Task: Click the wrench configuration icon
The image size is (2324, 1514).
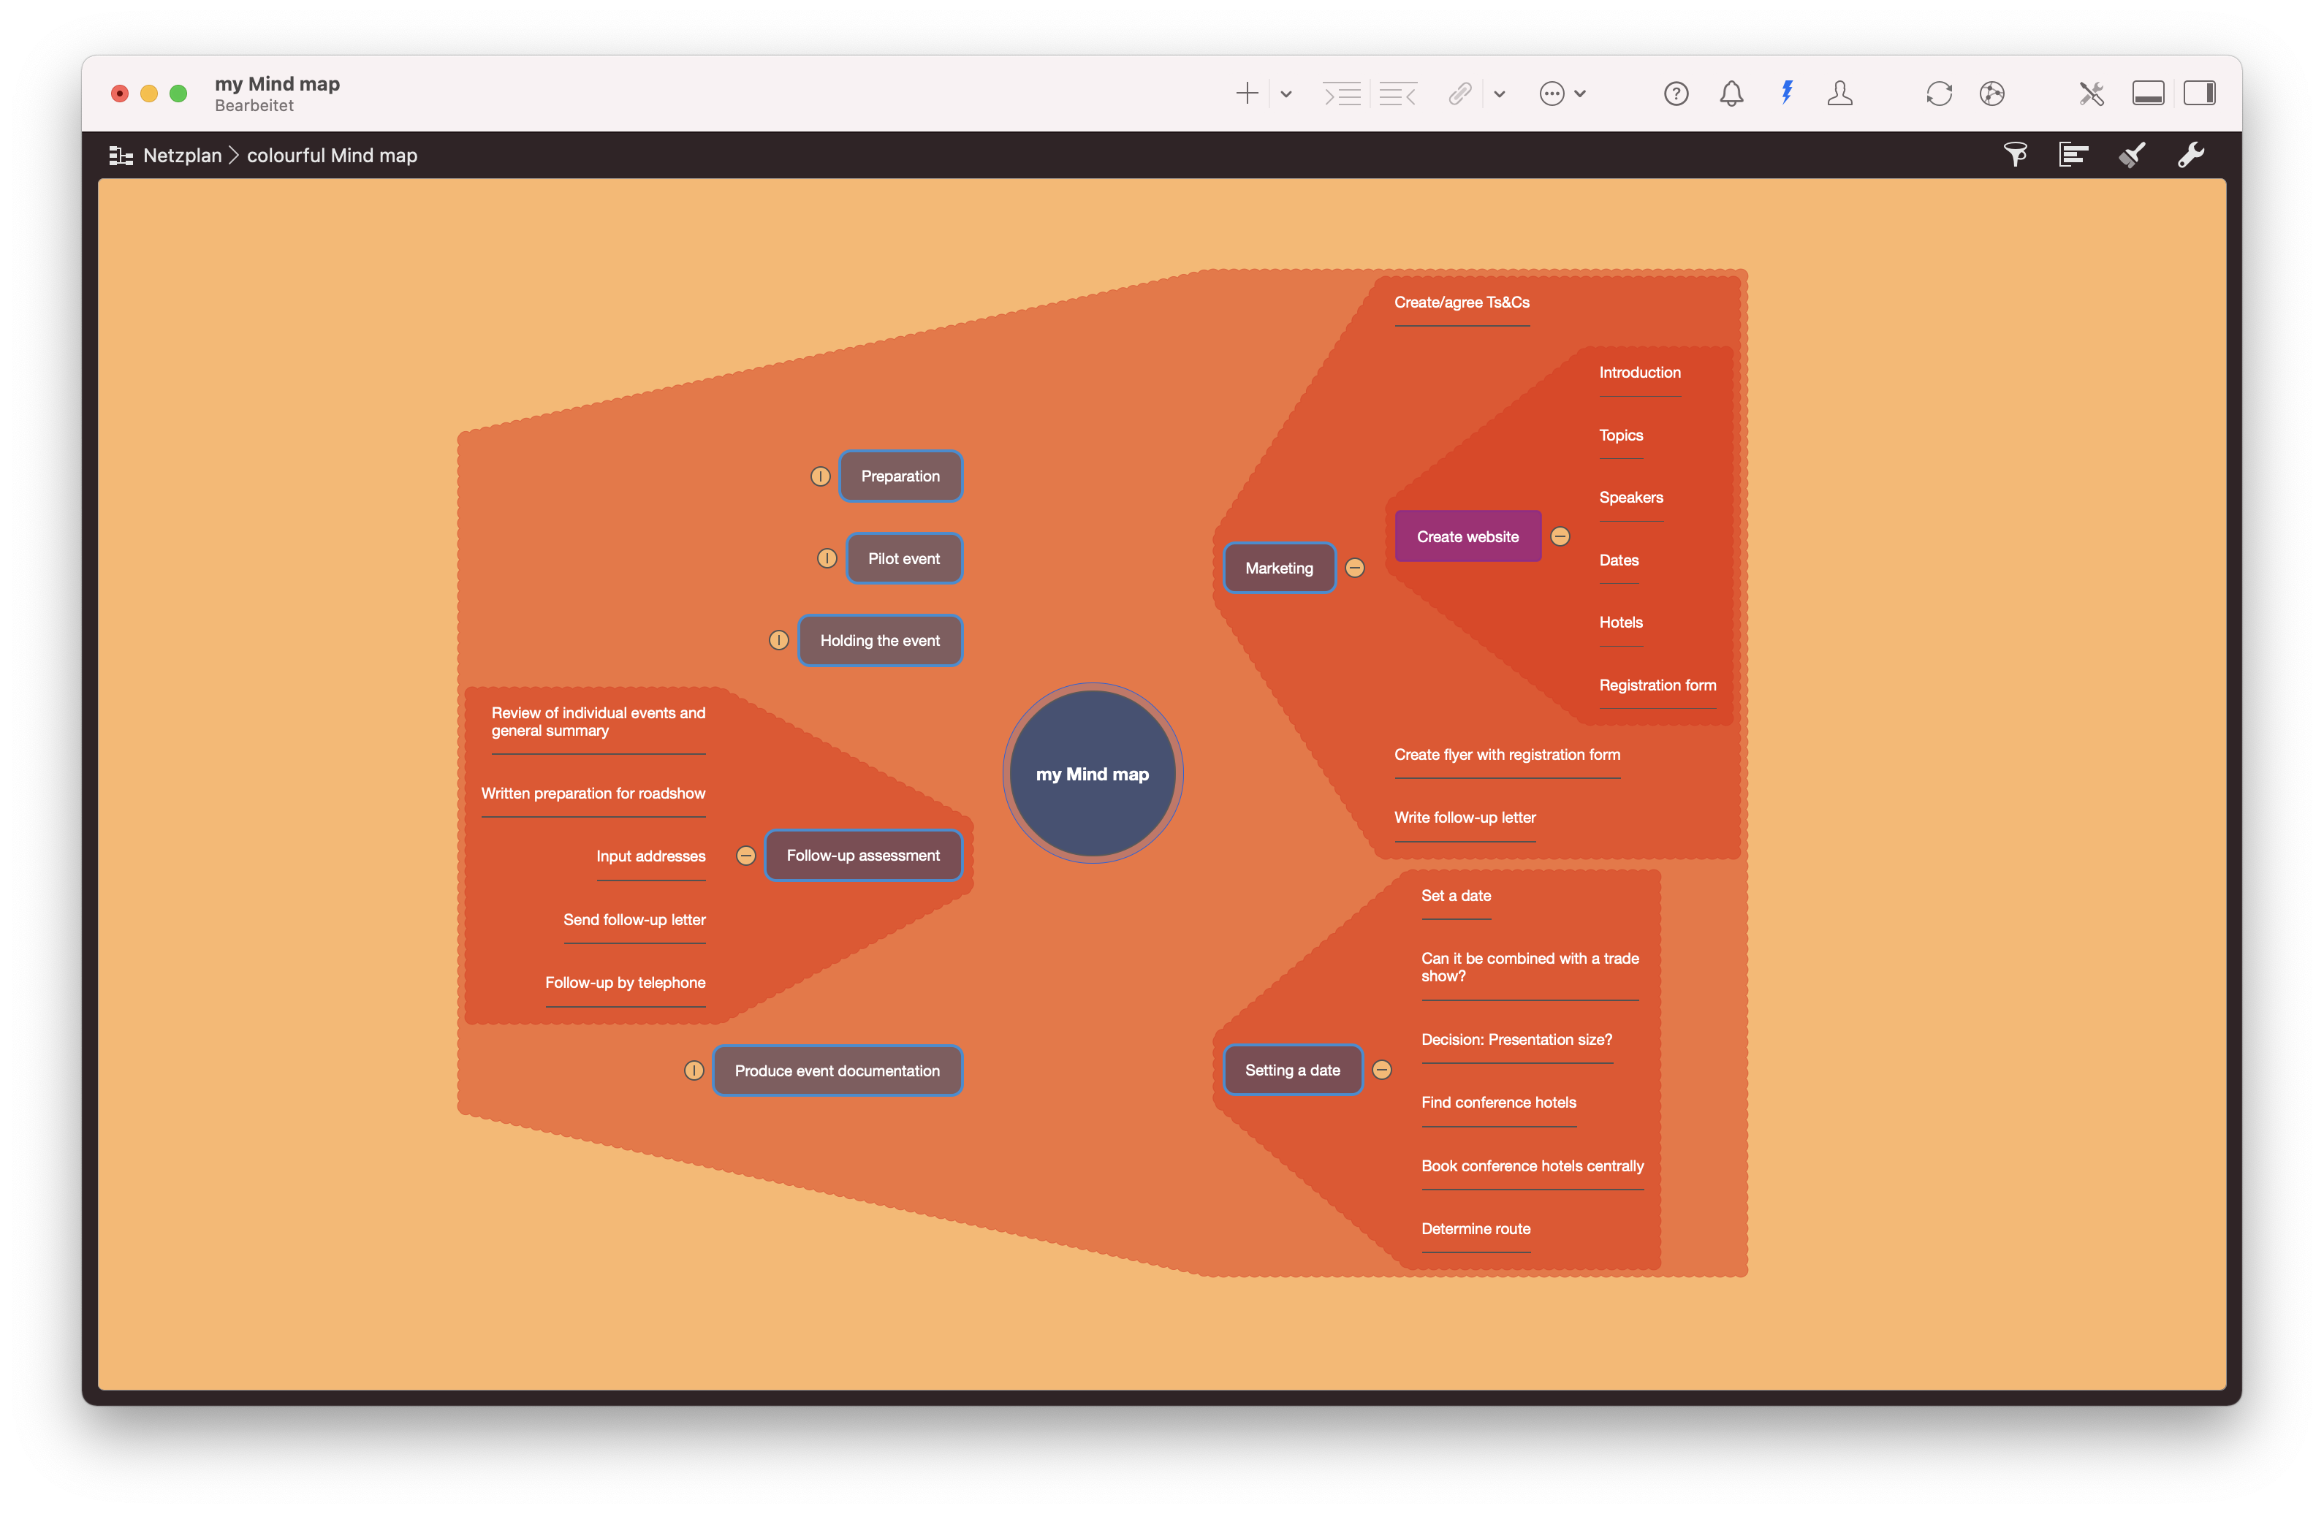Action: [2190, 155]
